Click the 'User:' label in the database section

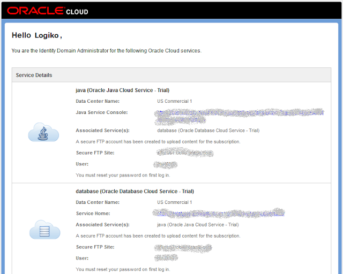click(82, 258)
